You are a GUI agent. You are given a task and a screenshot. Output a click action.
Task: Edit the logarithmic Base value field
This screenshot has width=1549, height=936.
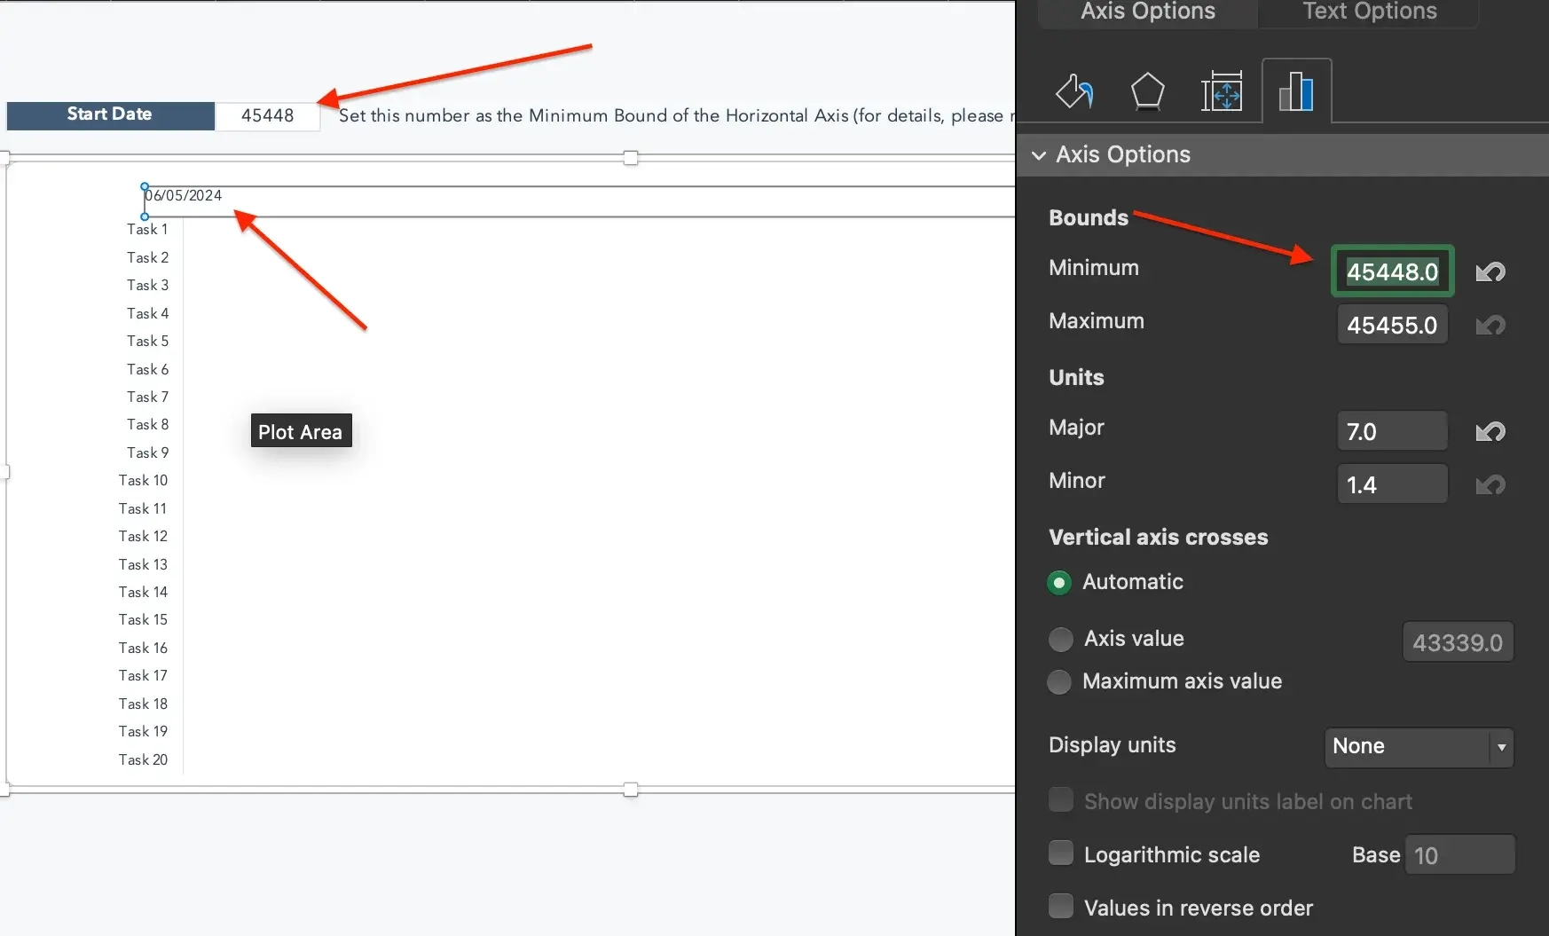[x=1460, y=854]
